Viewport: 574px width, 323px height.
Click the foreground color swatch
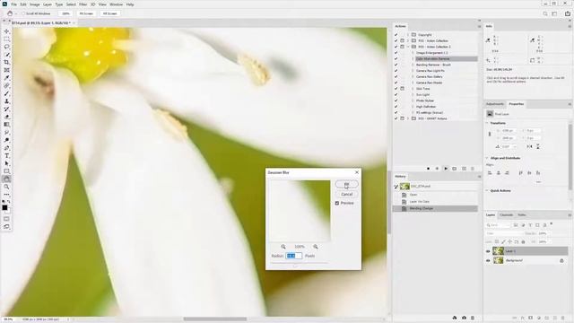pyautogui.click(x=4, y=207)
